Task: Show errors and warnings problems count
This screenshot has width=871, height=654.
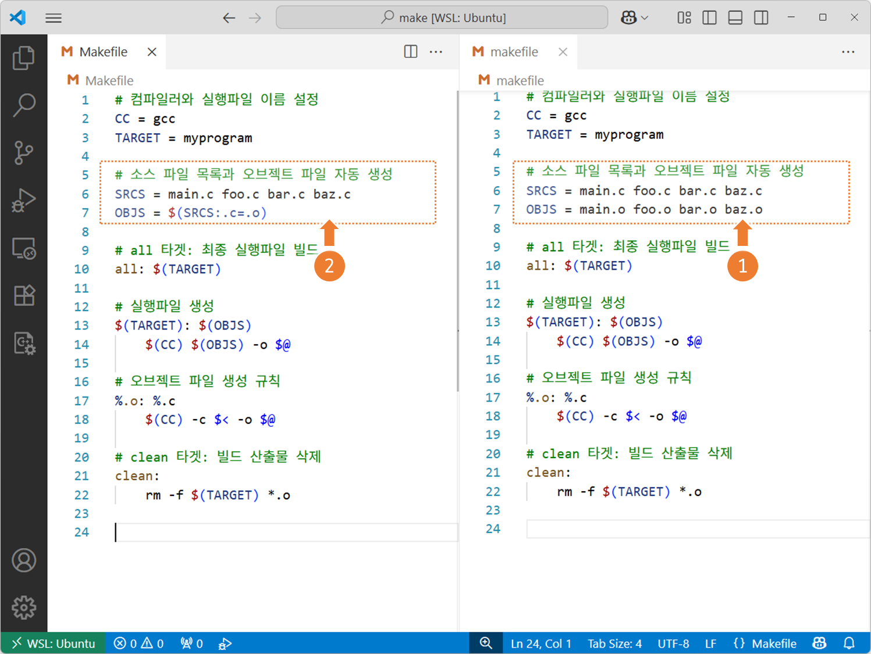Action: click(138, 643)
